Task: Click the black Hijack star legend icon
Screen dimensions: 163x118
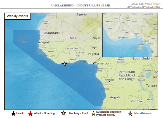Action: point(13,114)
